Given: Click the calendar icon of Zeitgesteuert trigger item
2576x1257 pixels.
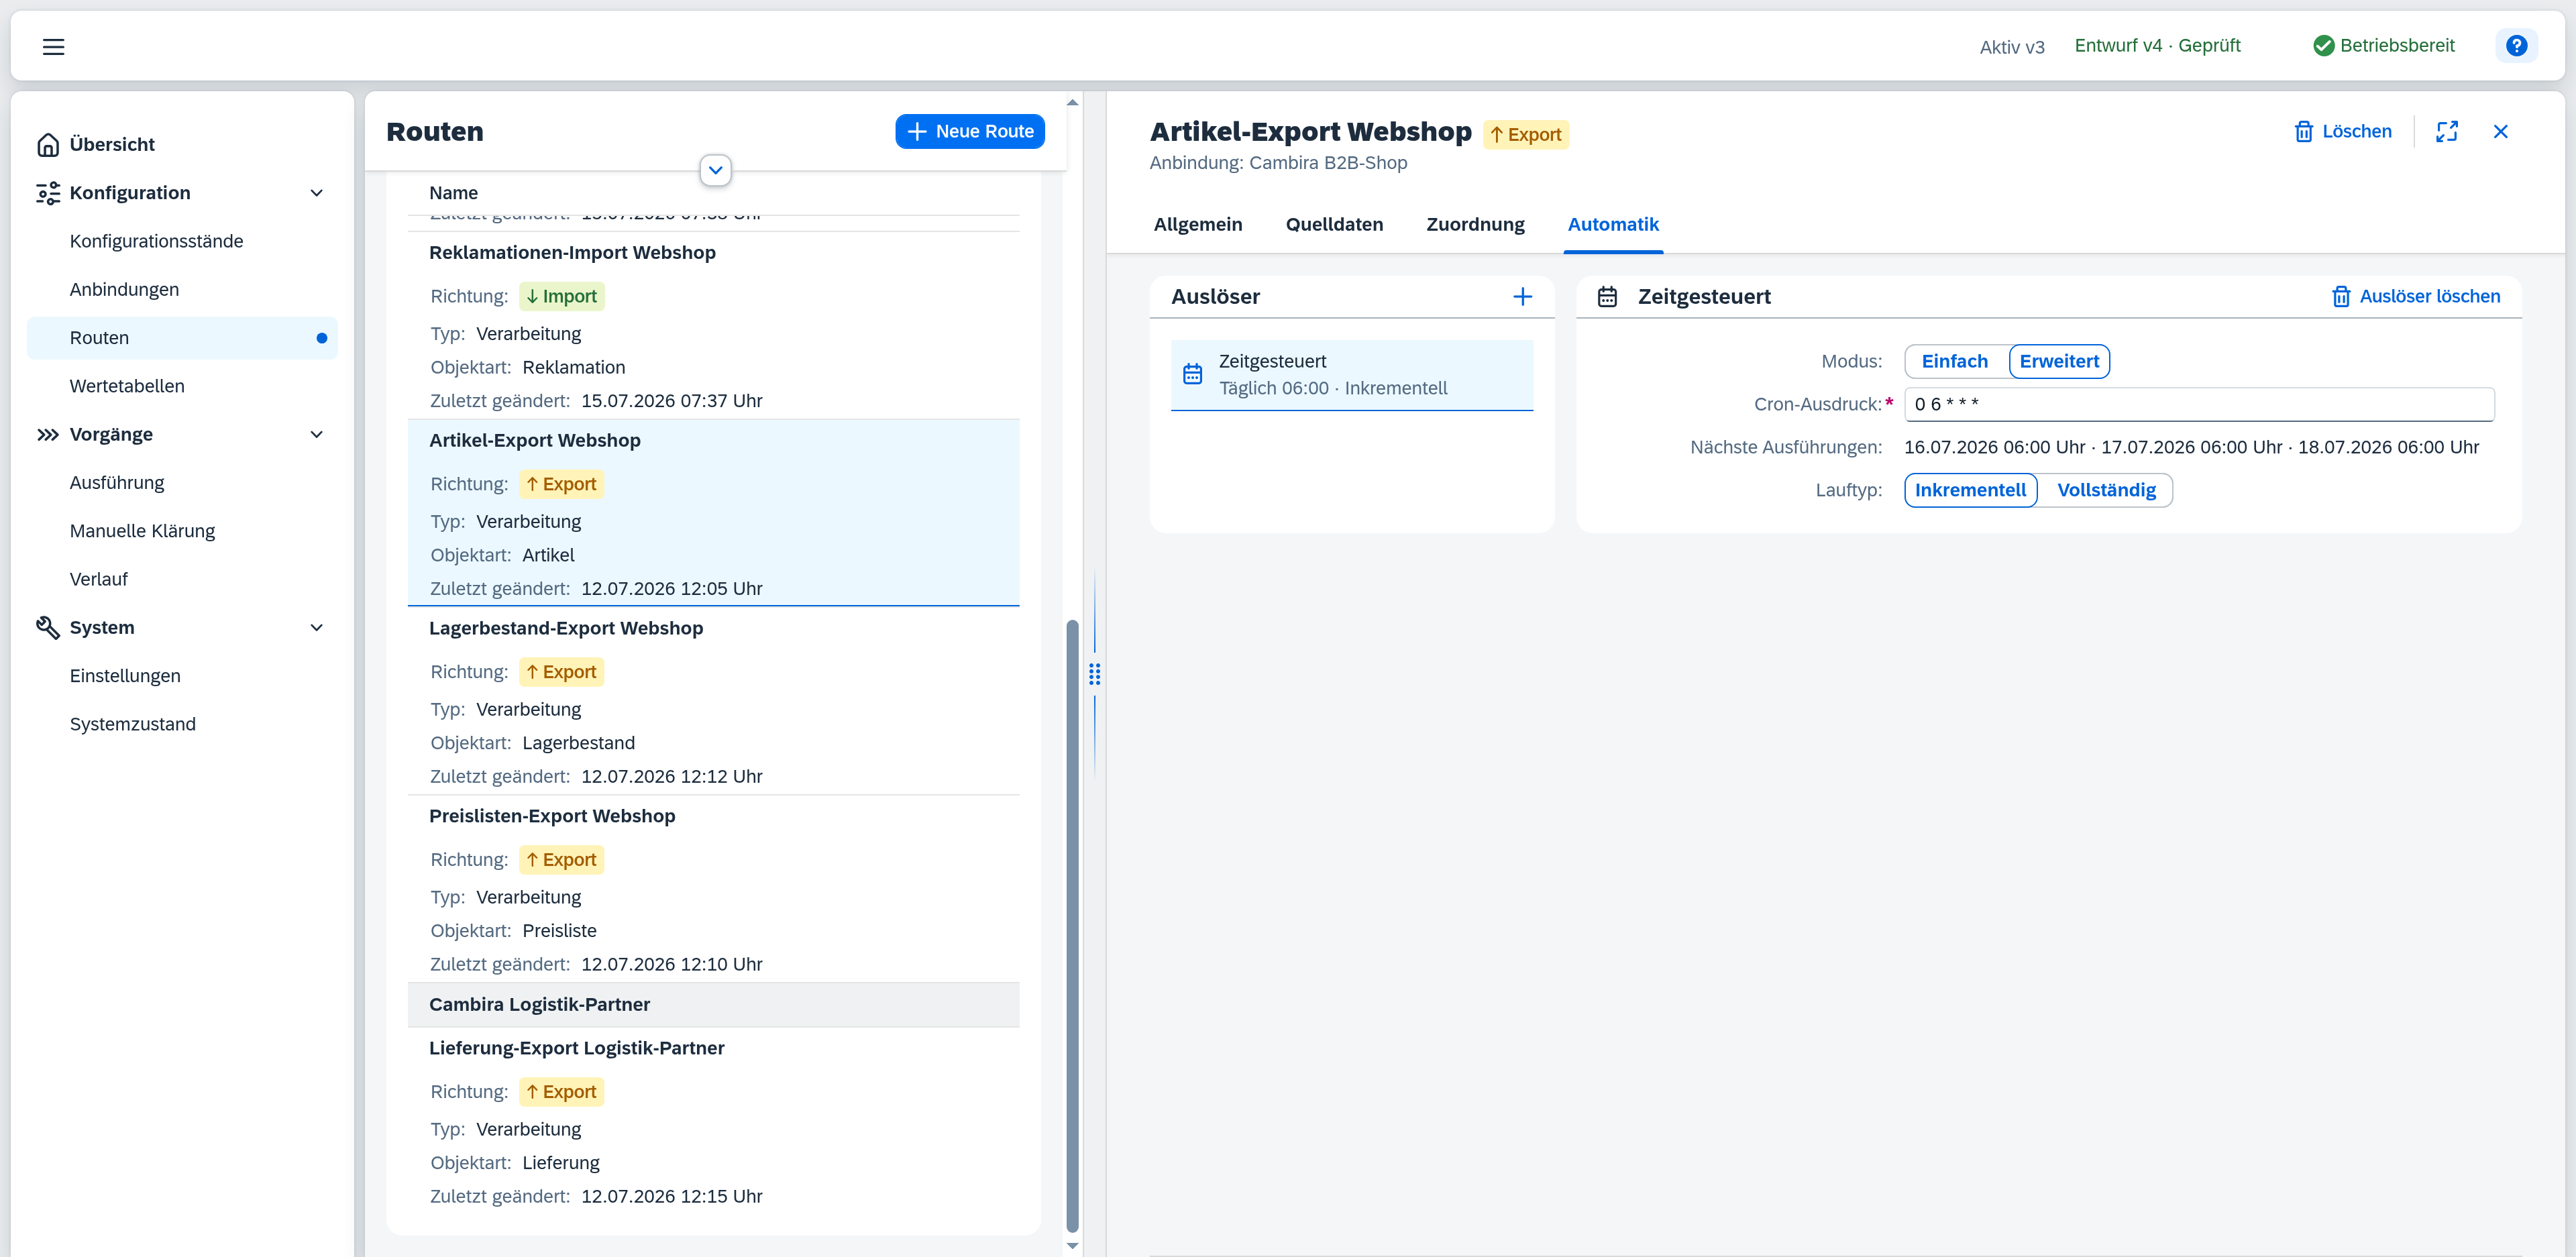Looking at the screenshot, I should pyautogui.click(x=1192, y=375).
